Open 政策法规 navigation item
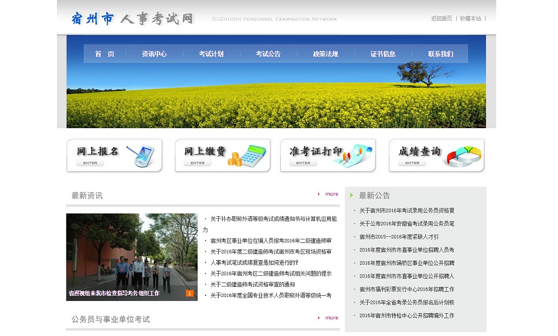 [325, 54]
